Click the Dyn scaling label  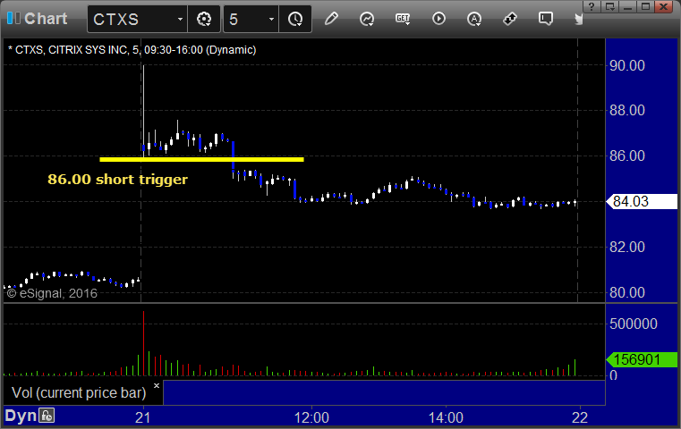tap(21, 416)
